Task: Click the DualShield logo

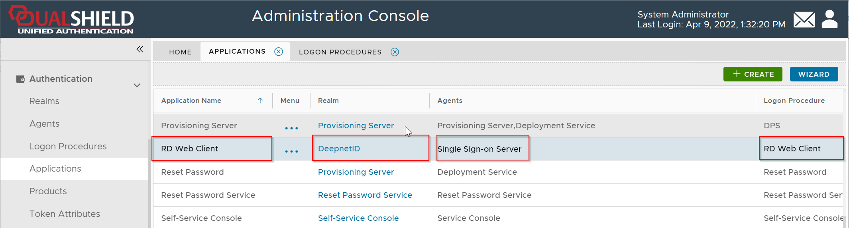Action: [x=72, y=20]
